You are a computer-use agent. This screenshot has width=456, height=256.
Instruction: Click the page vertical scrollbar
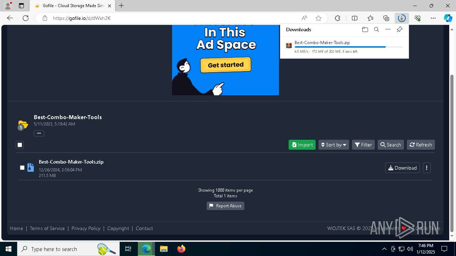pyautogui.click(x=452, y=153)
